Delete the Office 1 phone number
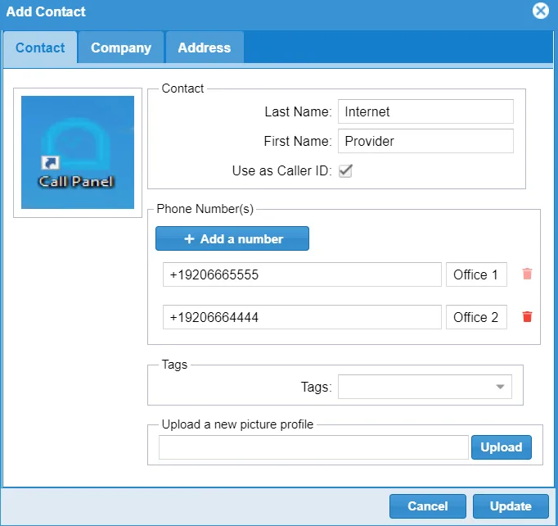 pos(527,274)
